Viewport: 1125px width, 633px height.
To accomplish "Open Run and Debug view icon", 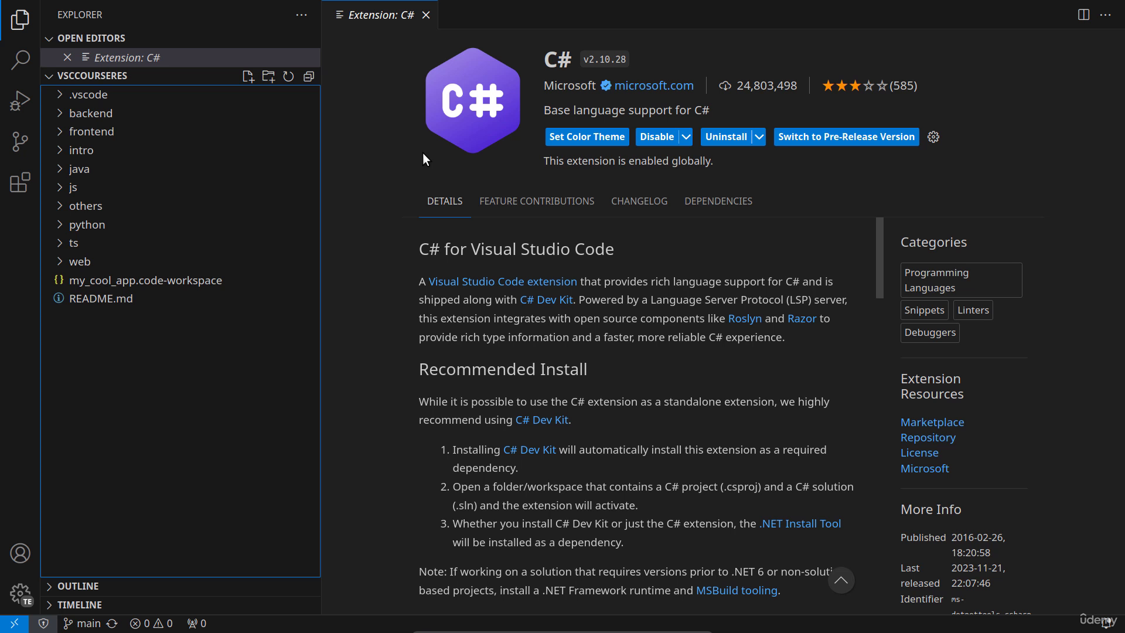I will point(20,101).
